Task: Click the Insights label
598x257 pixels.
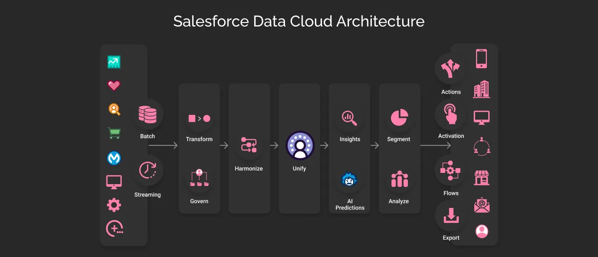Action: point(350,139)
